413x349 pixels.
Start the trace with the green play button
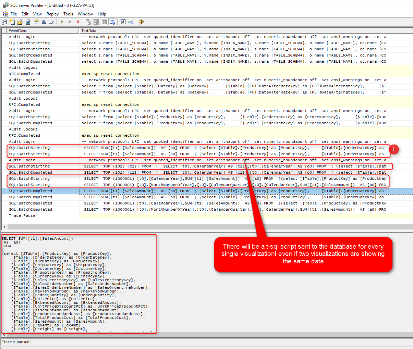pyautogui.click(x=62, y=22)
